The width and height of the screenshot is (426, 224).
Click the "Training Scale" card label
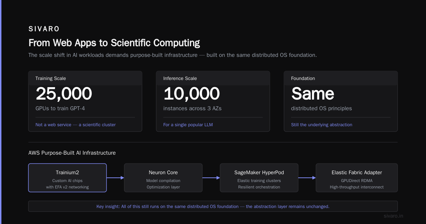(x=51, y=78)
